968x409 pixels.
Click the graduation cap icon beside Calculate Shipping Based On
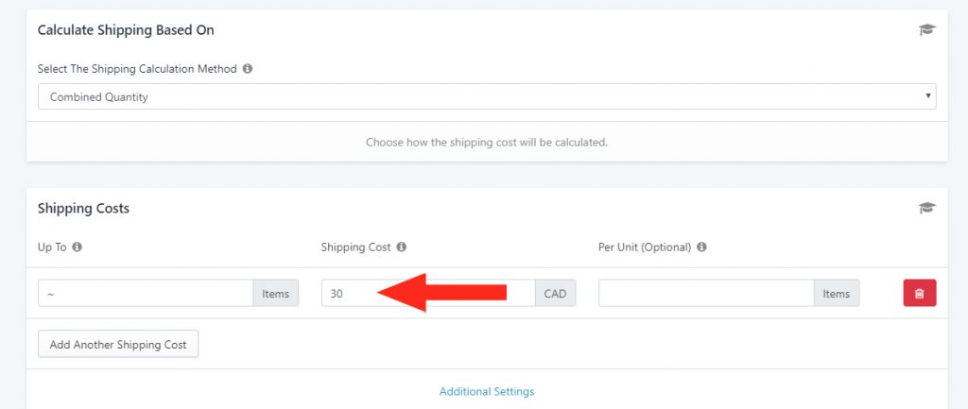tap(926, 29)
